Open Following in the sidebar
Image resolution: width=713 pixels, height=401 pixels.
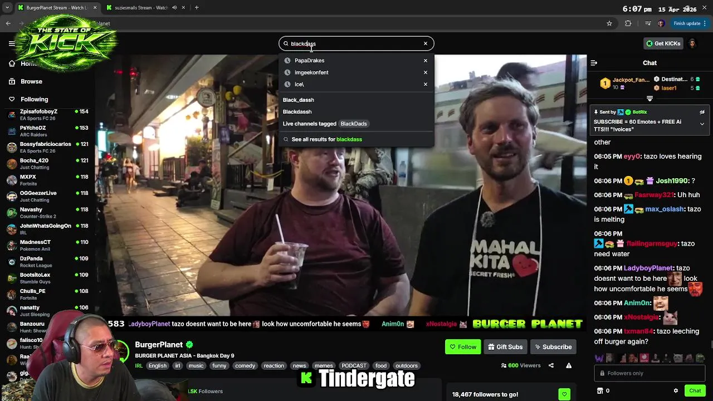pos(34,99)
